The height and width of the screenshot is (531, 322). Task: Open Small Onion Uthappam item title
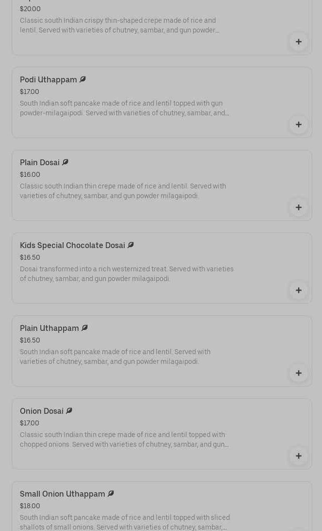tap(63, 494)
